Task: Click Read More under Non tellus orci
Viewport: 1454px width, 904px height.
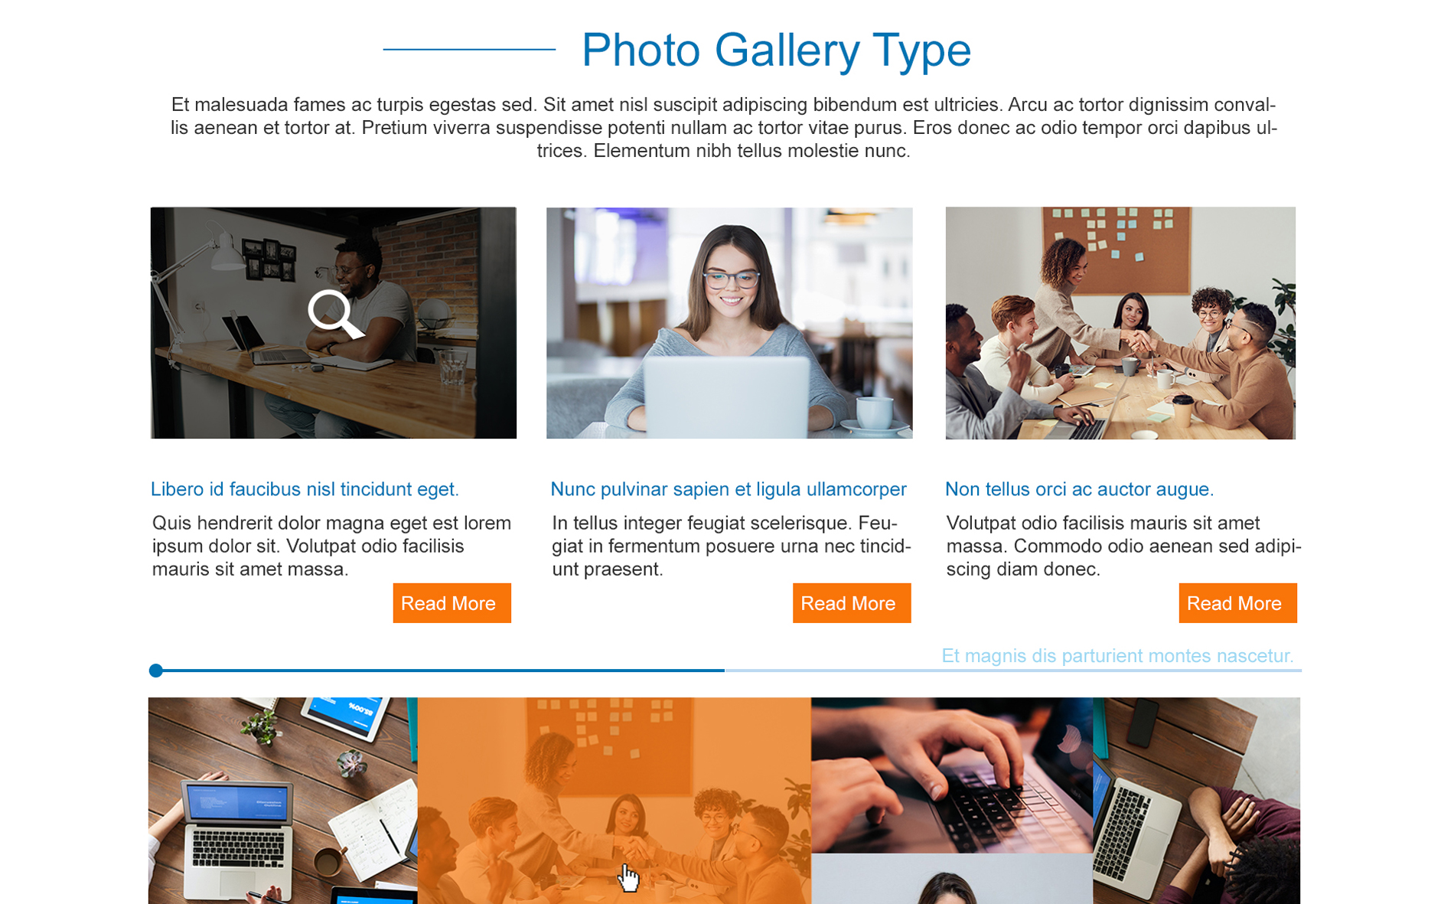Action: click(1237, 603)
